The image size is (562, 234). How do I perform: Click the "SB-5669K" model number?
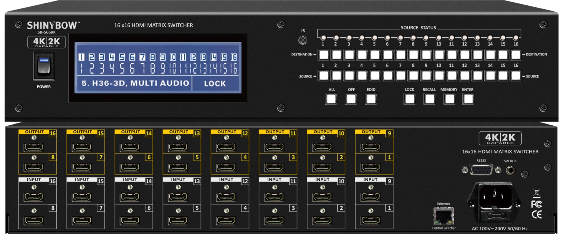point(46,32)
